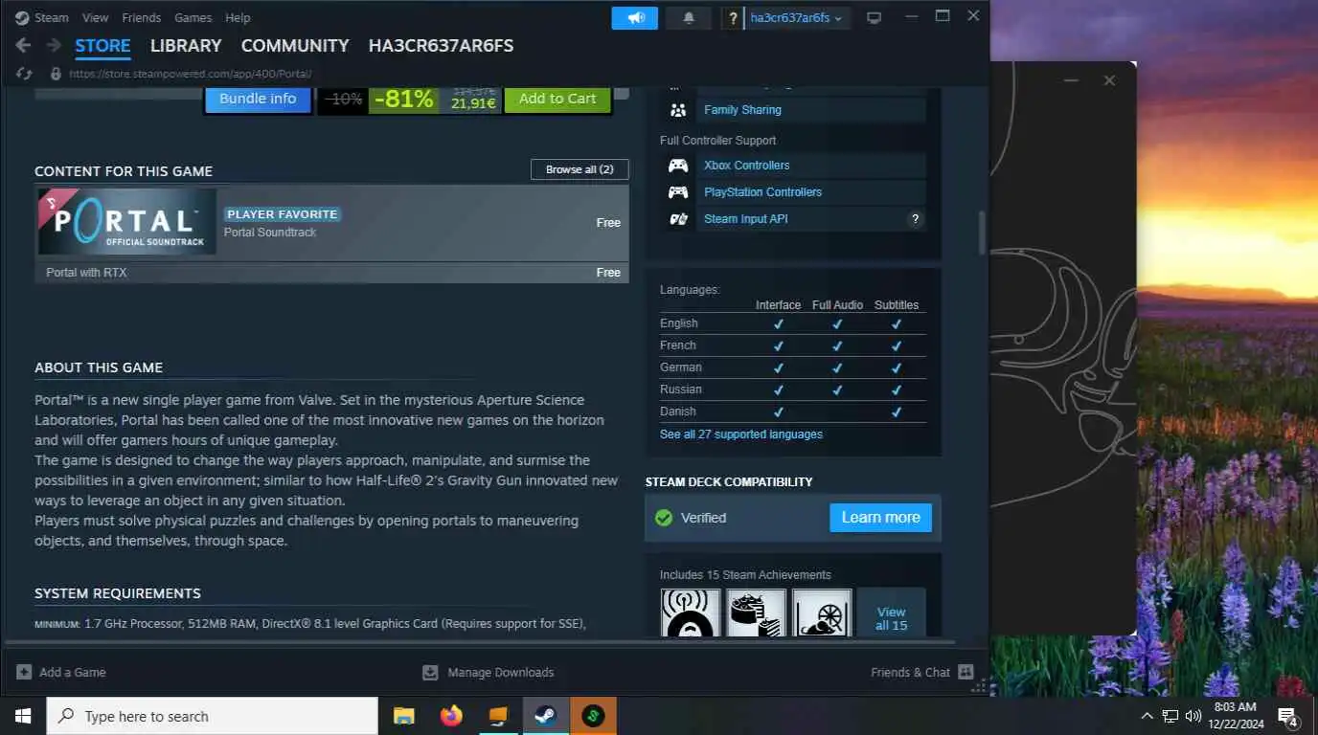The height and width of the screenshot is (735, 1318).
Task: Click the -81% discount badge
Action: click(x=403, y=99)
